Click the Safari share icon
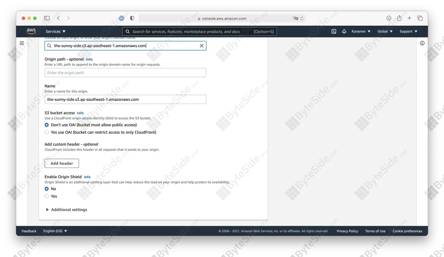 [x=399, y=18]
